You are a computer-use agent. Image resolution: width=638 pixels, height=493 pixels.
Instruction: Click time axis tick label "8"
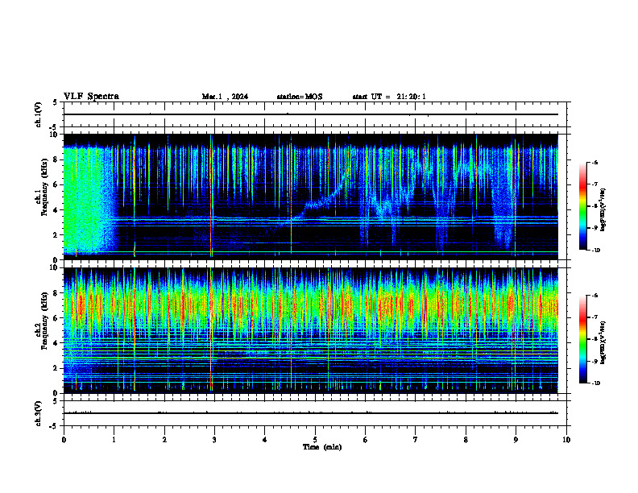tap(466, 440)
